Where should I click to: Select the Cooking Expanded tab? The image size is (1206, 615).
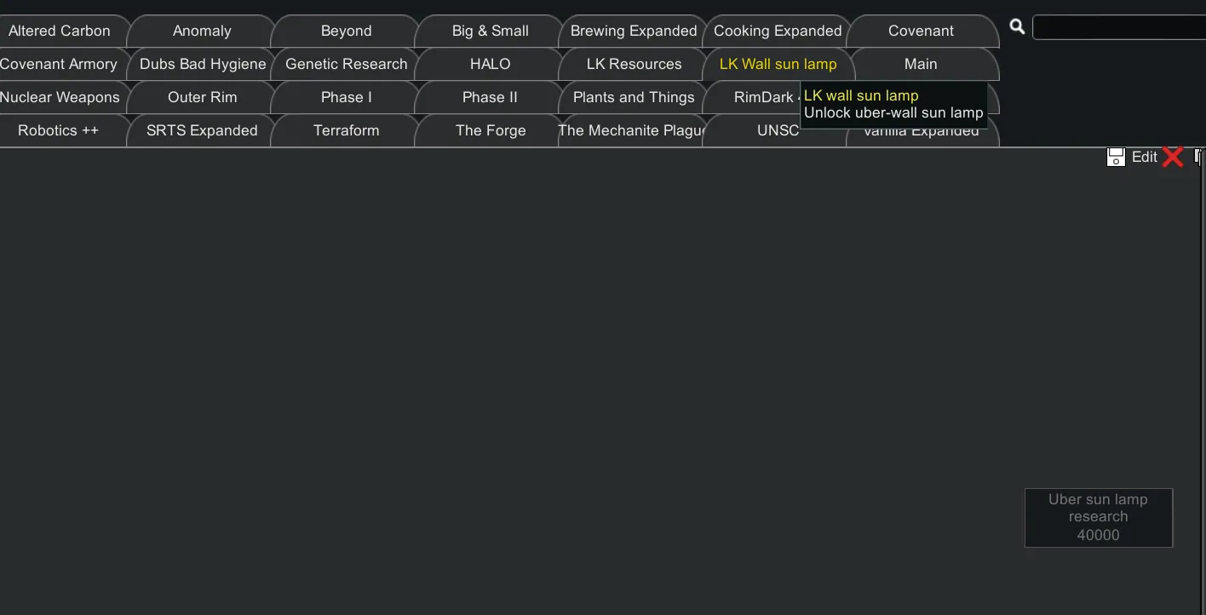coord(778,32)
